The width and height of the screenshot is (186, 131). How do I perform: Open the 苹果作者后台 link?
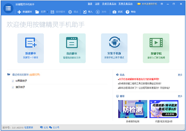point(125,4)
